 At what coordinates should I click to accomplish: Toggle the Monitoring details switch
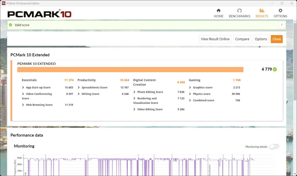click(x=274, y=146)
